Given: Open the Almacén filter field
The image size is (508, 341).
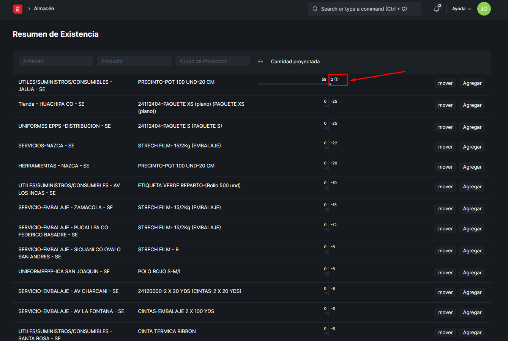Looking at the screenshot, I should (x=55, y=61).
